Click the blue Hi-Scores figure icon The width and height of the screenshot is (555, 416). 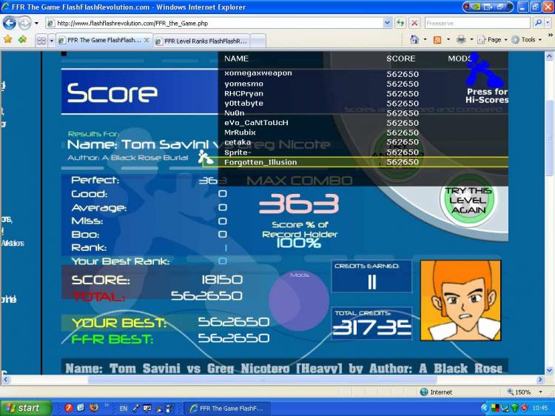coord(482,70)
